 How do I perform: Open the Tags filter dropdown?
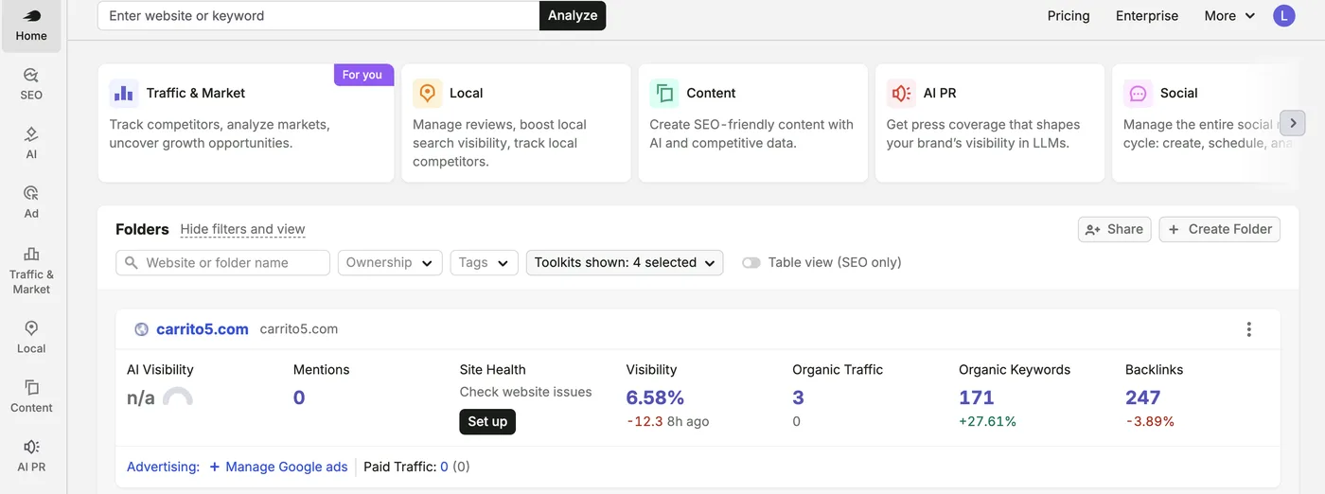click(484, 262)
